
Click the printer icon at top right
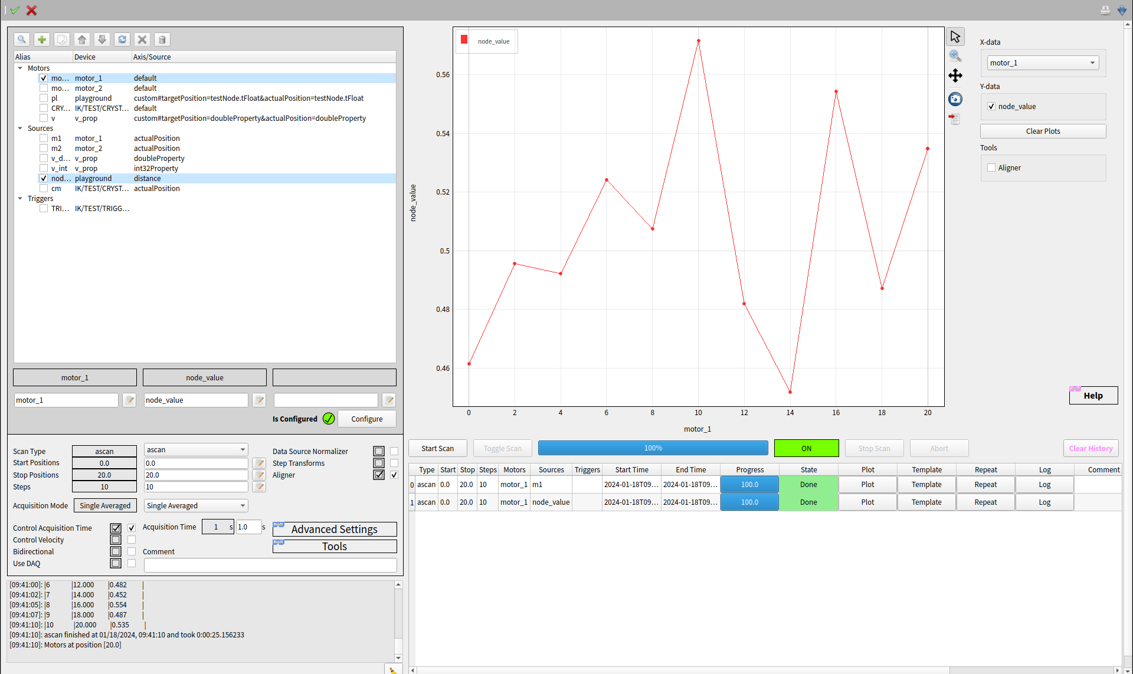pos(1105,10)
